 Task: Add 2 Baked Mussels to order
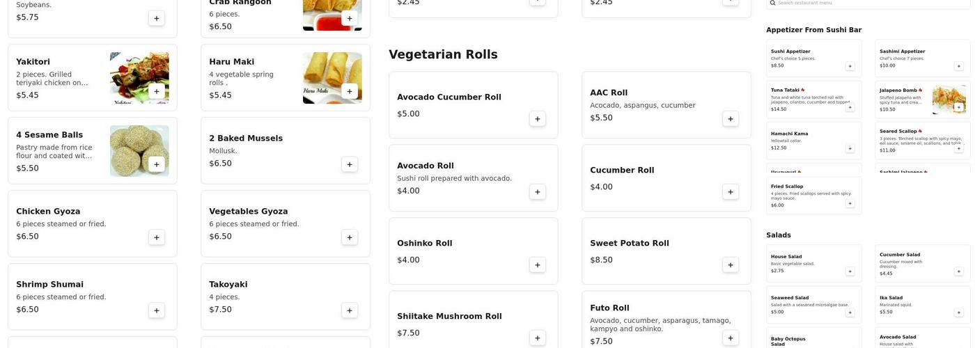[349, 164]
